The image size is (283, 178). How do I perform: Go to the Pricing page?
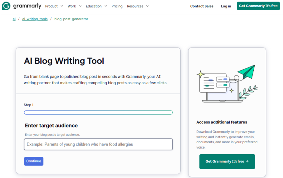[x=117, y=6]
